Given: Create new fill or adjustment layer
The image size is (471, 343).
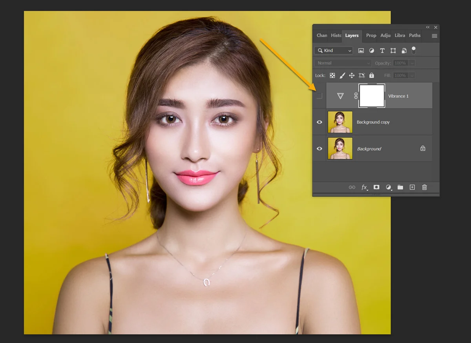Looking at the screenshot, I should click(389, 187).
